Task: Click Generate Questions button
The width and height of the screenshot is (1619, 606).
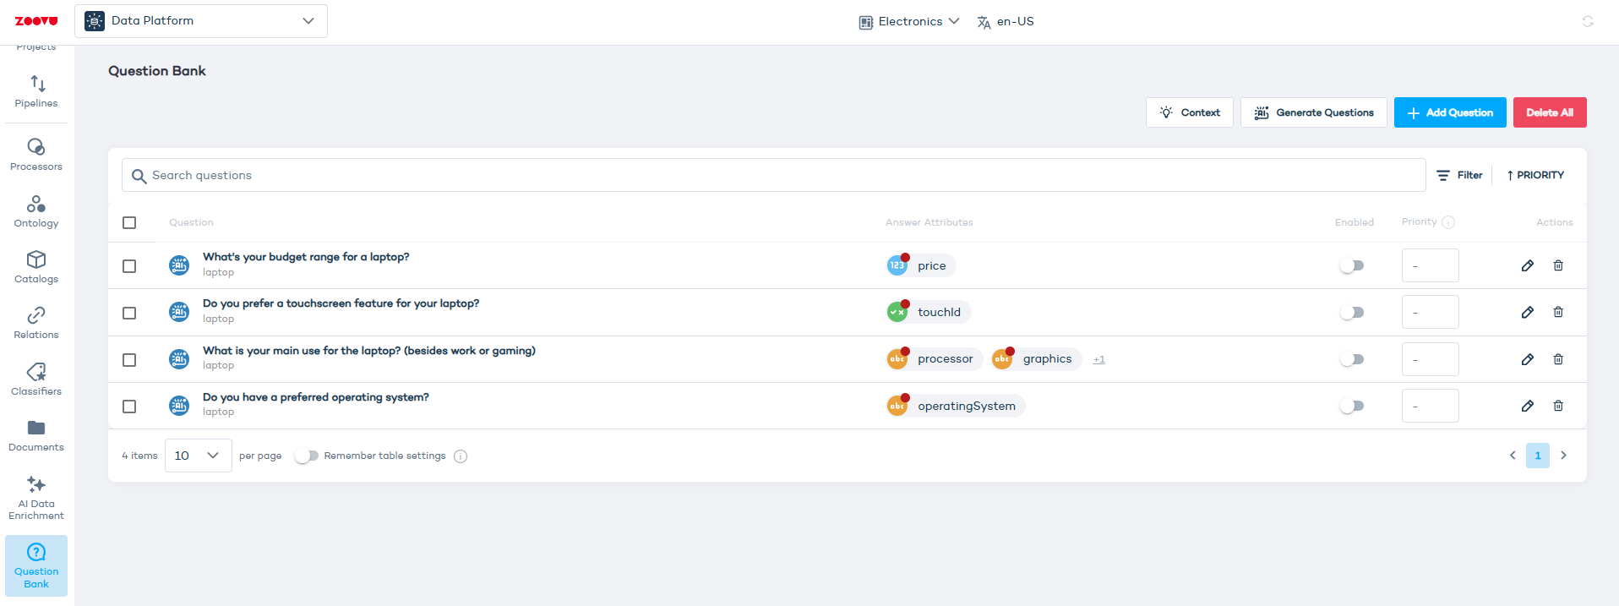Action: pos(1313,112)
